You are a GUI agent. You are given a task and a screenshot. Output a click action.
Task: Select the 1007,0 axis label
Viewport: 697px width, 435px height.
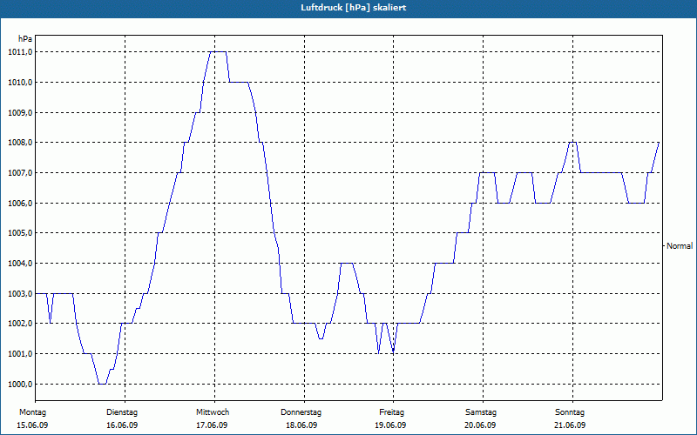coord(20,173)
